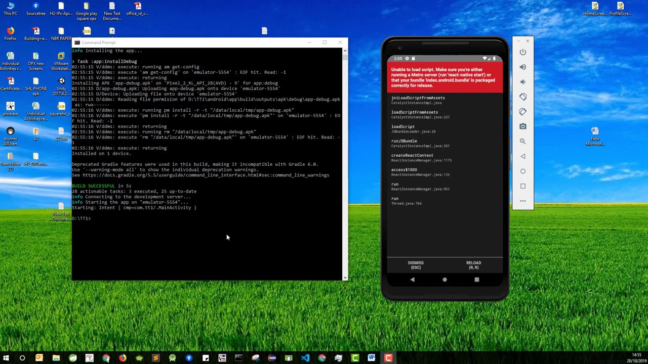Screen dimensions: 648x364
Task: Close the emulator toolbar window
Action: [528, 41]
